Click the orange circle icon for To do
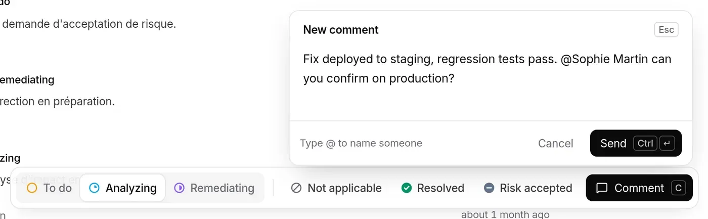Image resolution: width=708 pixels, height=219 pixels. click(x=32, y=188)
